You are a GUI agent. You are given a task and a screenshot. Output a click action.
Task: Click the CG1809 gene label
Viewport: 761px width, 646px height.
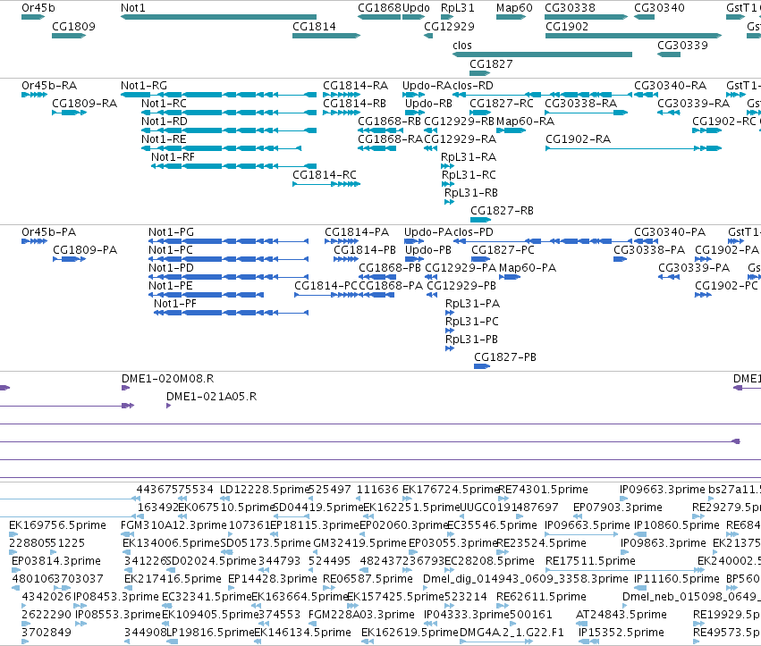pos(73,27)
